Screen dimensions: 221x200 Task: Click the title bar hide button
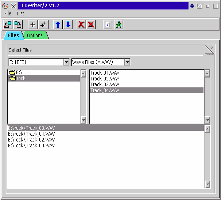[x=199, y=6]
